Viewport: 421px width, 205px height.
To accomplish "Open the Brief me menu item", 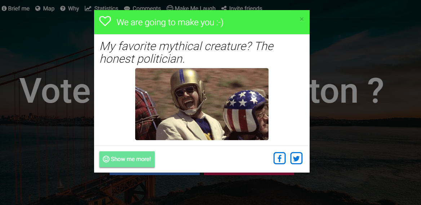I will coord(15,9).
